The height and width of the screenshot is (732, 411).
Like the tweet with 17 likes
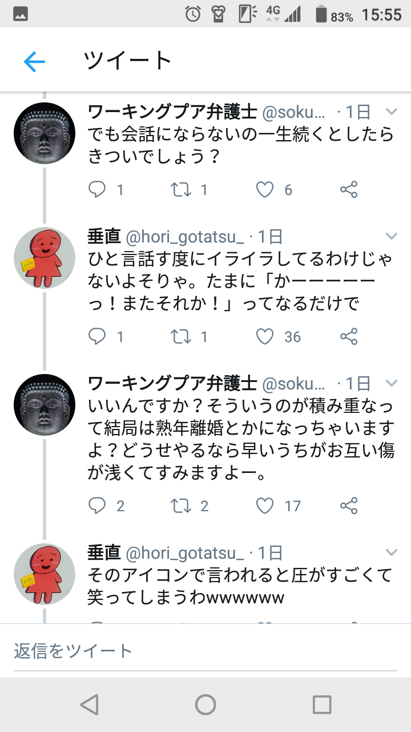264,506
